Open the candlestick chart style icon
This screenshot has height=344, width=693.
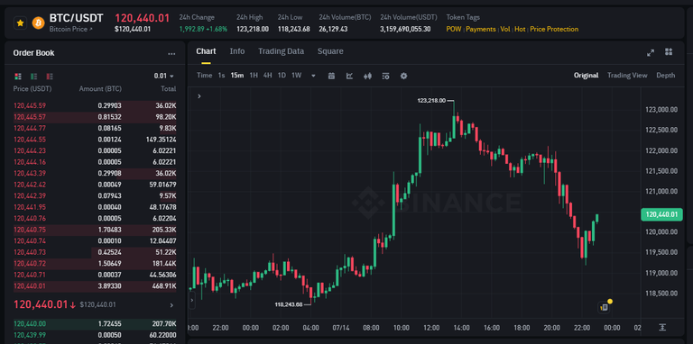367,76
